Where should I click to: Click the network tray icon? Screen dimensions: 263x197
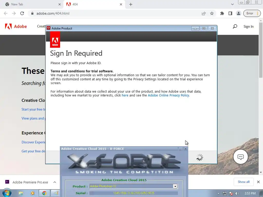click(x=225, y=193)
